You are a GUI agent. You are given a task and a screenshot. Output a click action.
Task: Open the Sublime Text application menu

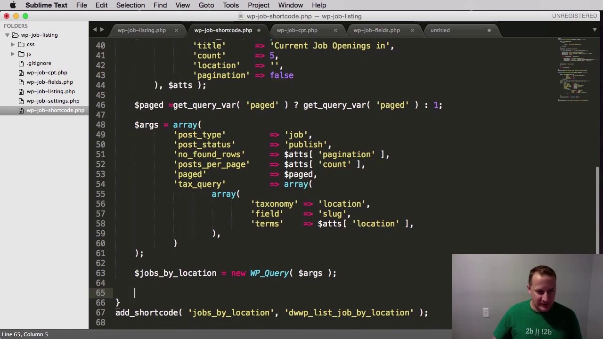click(46, 5)
